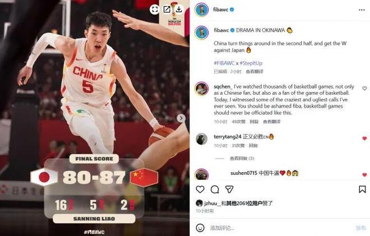Open the three-dot more options menu

pyautogui.click(x=362, y=10)
